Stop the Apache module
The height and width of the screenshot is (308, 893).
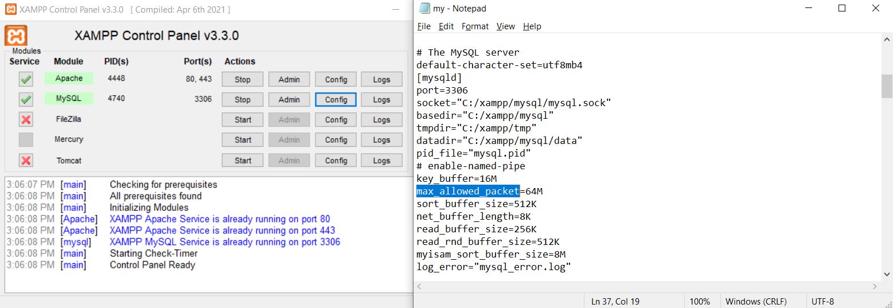243,80
